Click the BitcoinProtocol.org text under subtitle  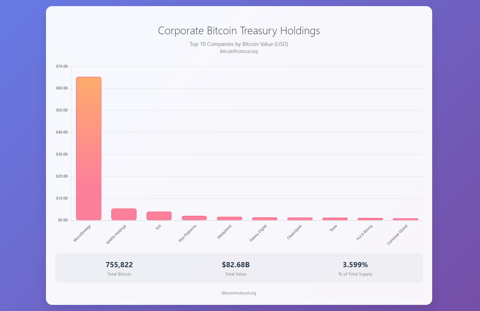[x=239, y=51]
